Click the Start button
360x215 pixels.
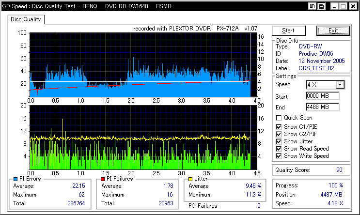pos(289,31)
